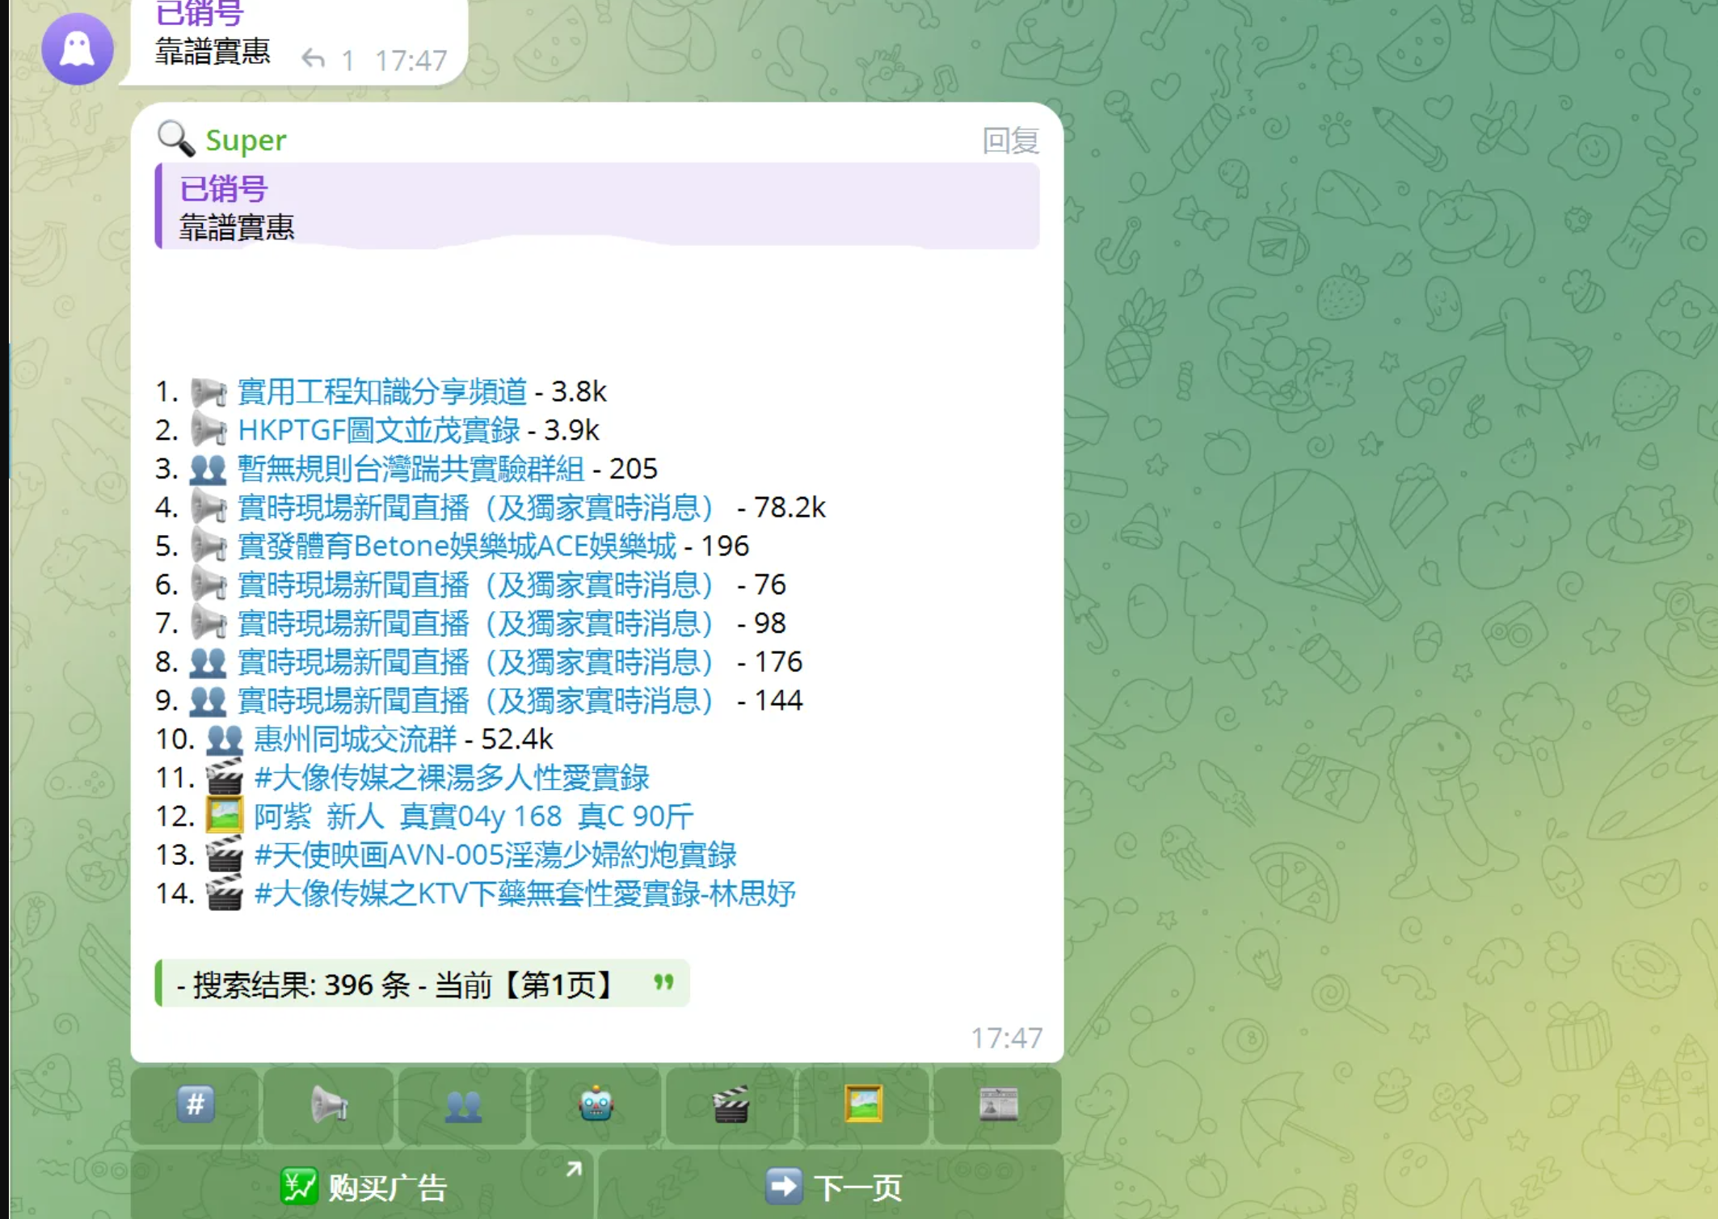Screen dimensions: 1718x1219
Task: Open 惠州同城交流群 group link
Action: (x=355, y=739)
